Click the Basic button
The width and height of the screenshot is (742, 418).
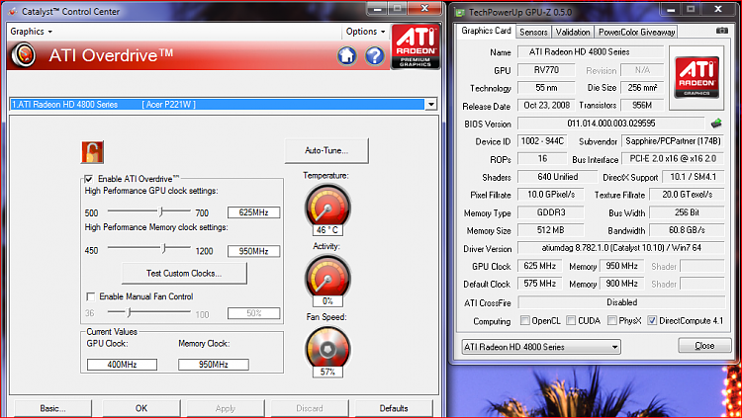53,408
